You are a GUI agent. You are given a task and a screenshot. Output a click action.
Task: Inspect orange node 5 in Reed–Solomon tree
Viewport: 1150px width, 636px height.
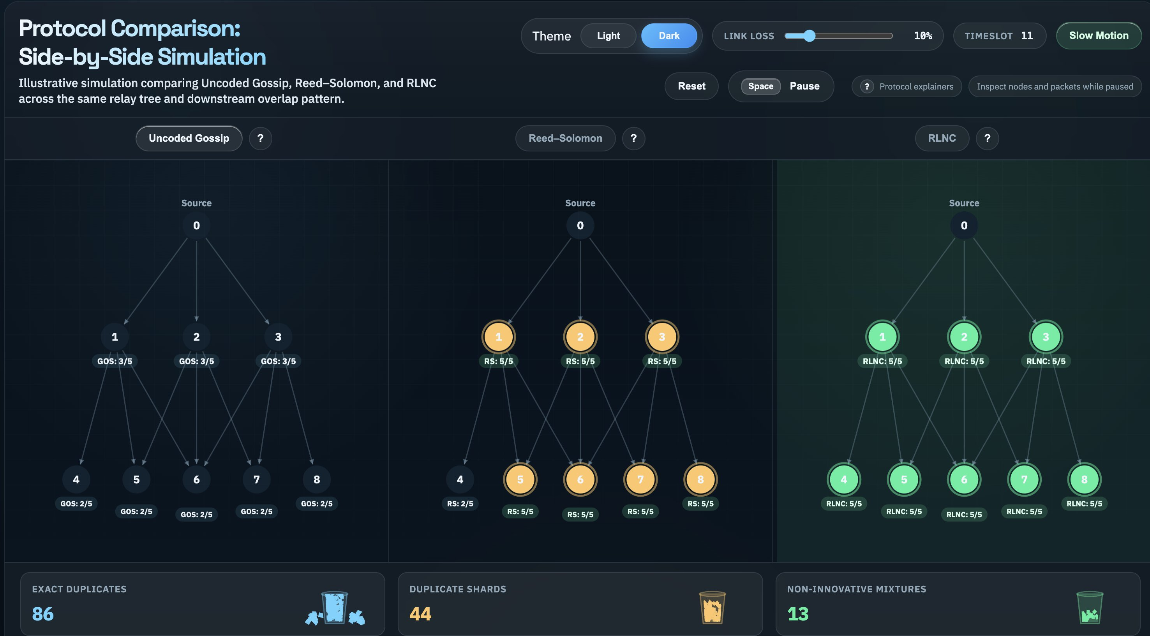coord(520,480)
